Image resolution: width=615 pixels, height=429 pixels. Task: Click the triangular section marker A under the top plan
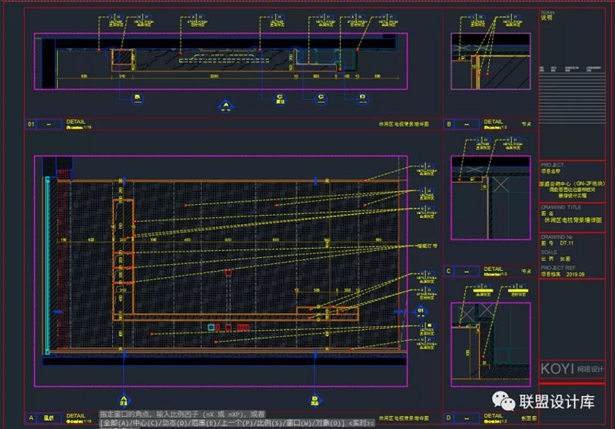pyautogui.click(x=225, y=105)
